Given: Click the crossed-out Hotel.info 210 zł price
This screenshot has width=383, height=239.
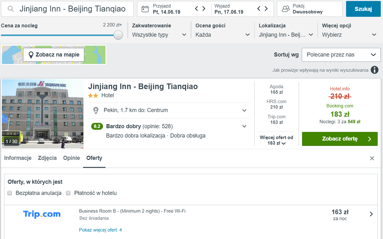Looking at the screenshot, I should [340, 96].
